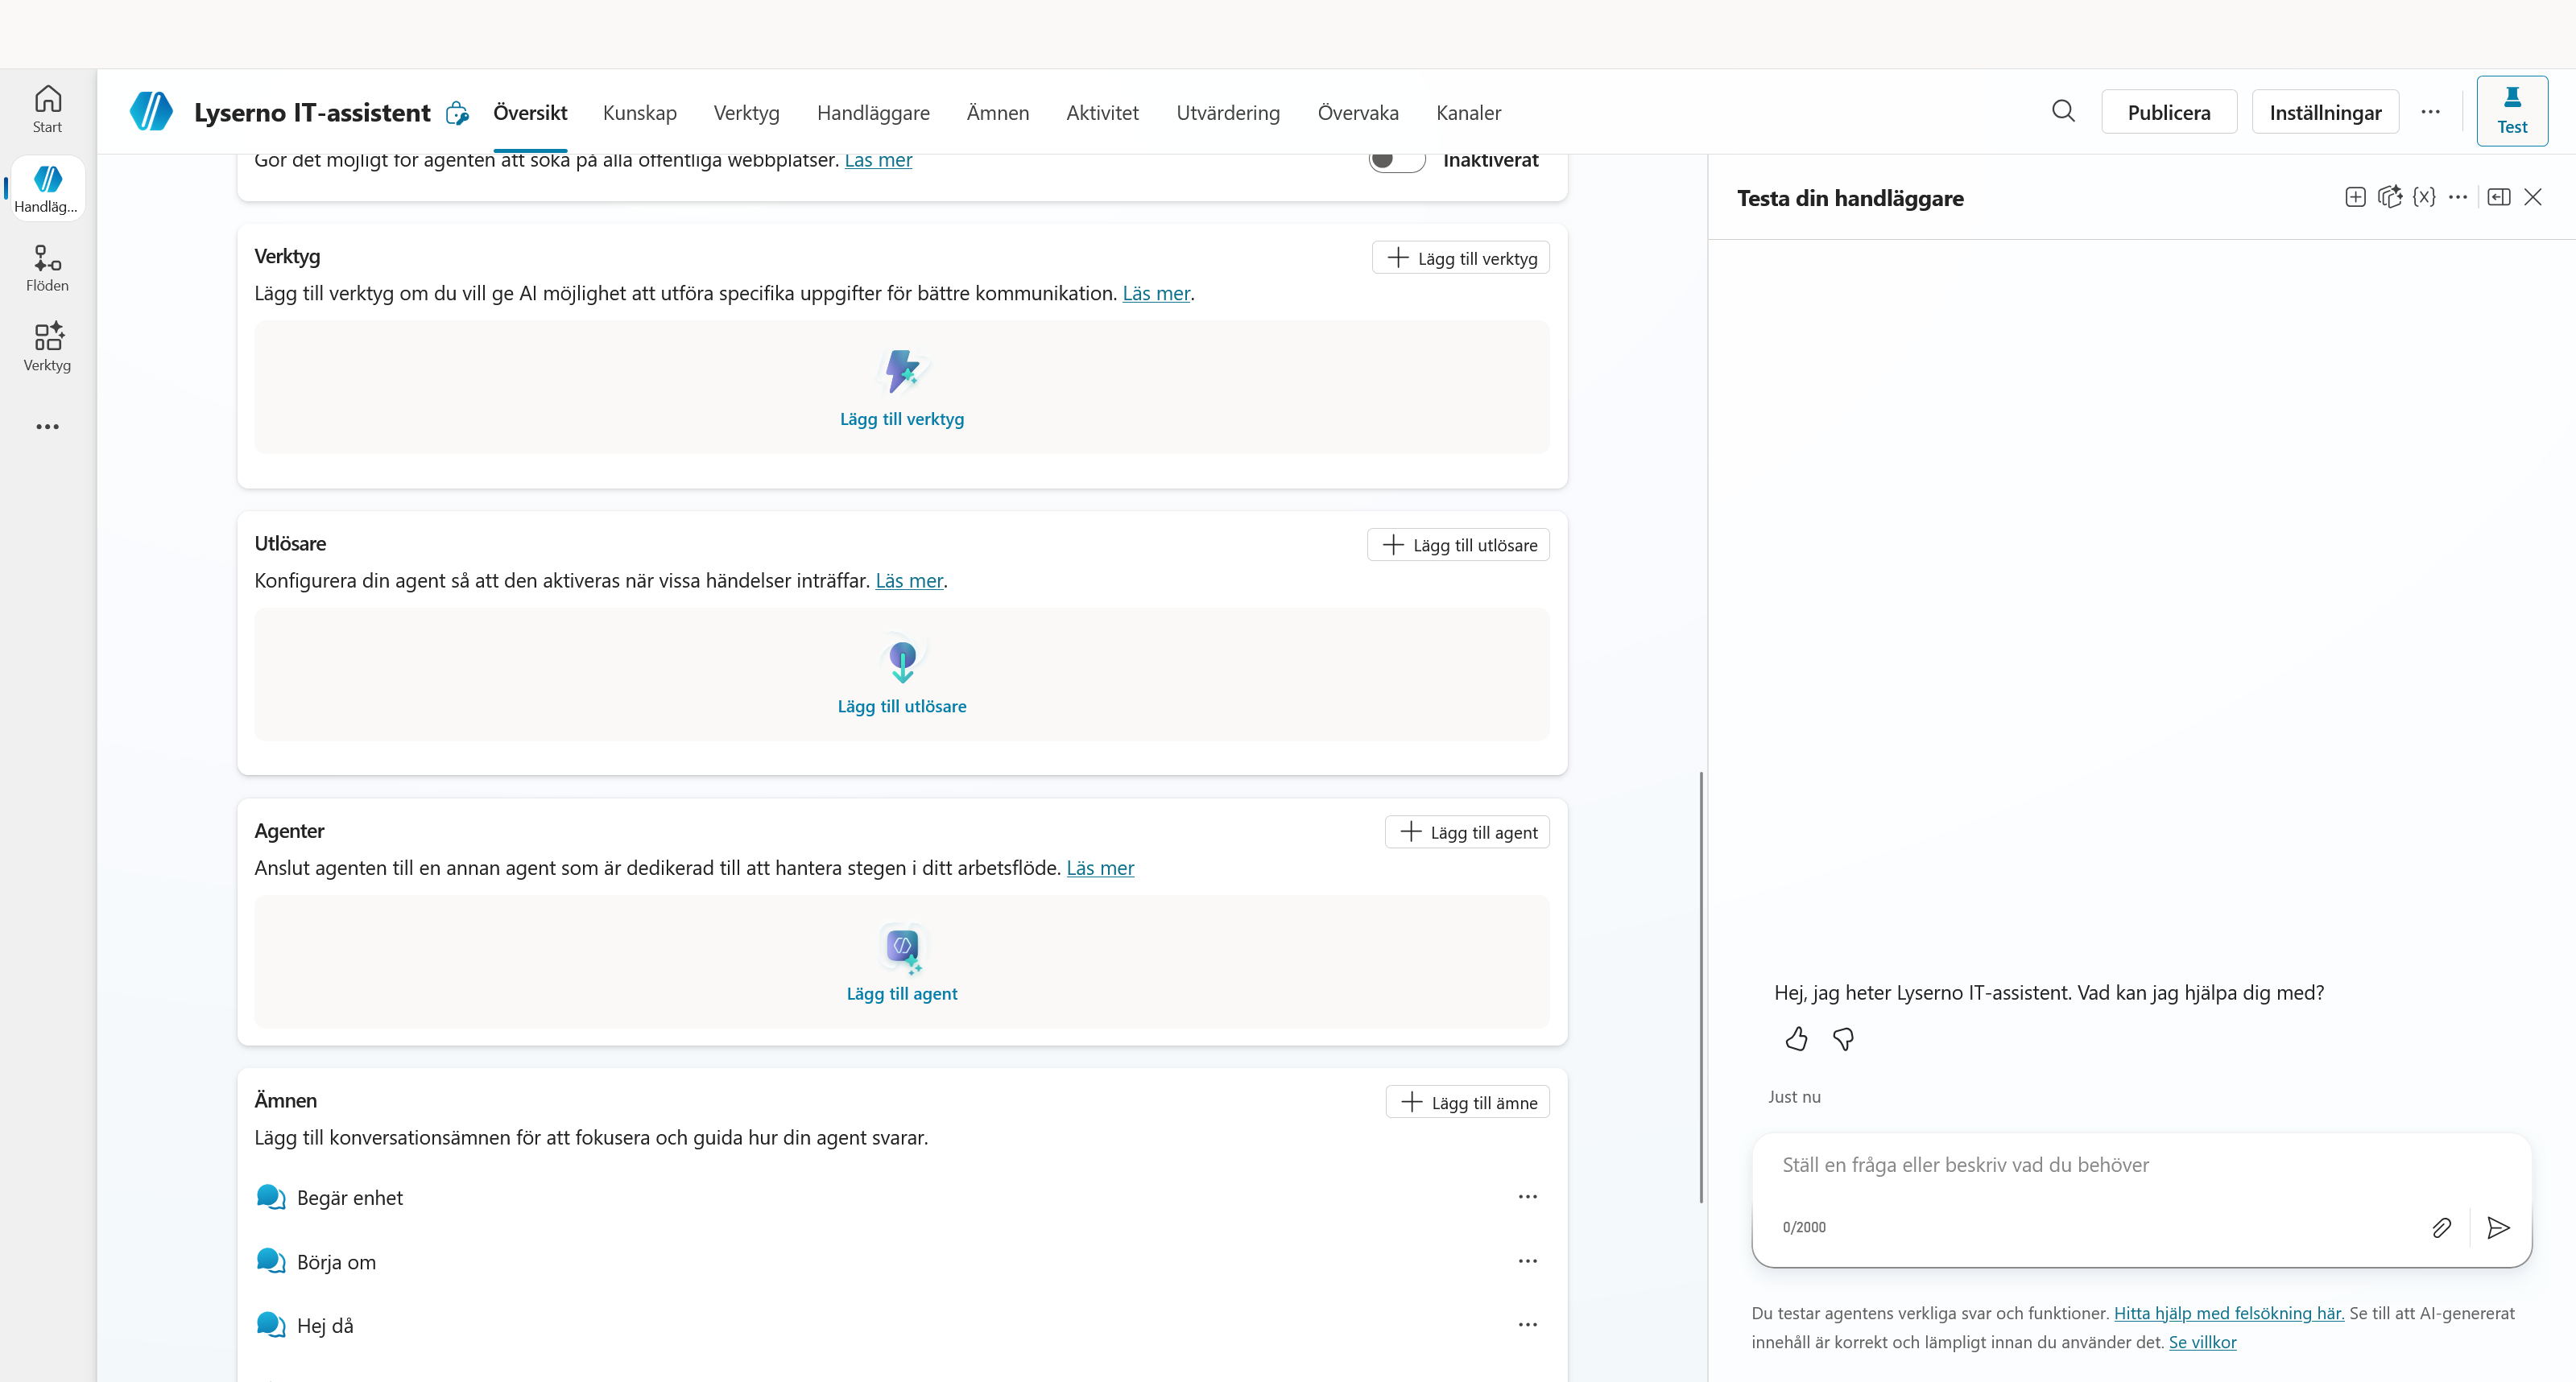This screenshot has height=1382, width=2576.
Task: Open options menu for Börja om topic
Action: coord(1527,1260)
